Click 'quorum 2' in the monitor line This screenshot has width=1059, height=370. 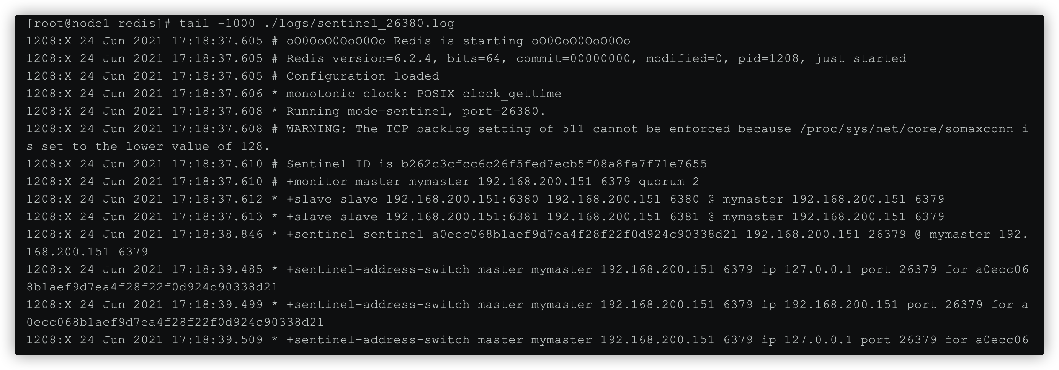tap(668, 182)
